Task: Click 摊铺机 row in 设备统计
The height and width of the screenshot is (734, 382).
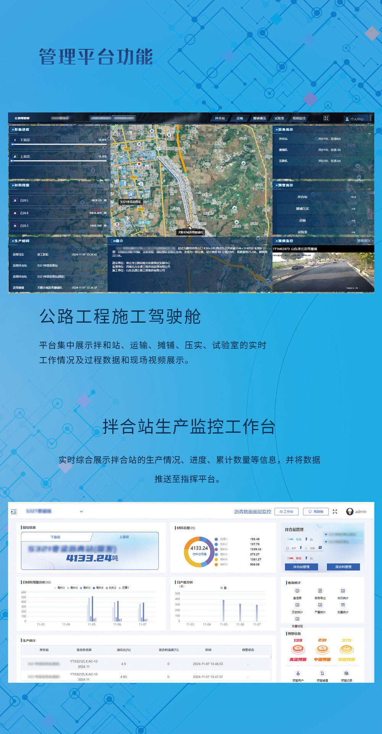Action: tap(323, 149)
